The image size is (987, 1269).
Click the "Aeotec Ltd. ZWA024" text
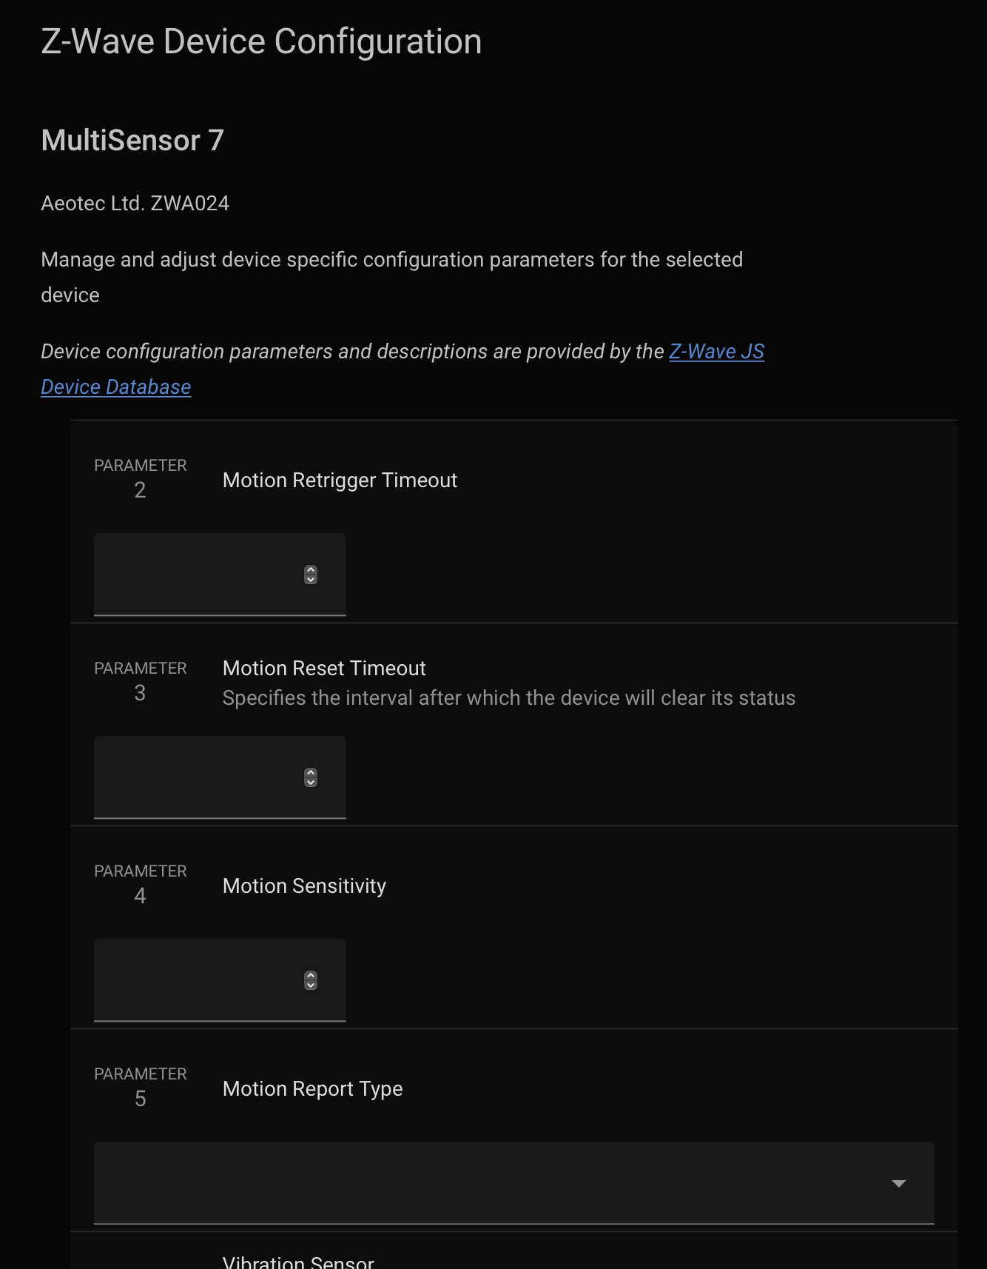click(x=135, y=204)
